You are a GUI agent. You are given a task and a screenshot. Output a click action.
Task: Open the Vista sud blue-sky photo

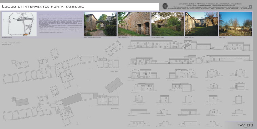coord(235,24)
